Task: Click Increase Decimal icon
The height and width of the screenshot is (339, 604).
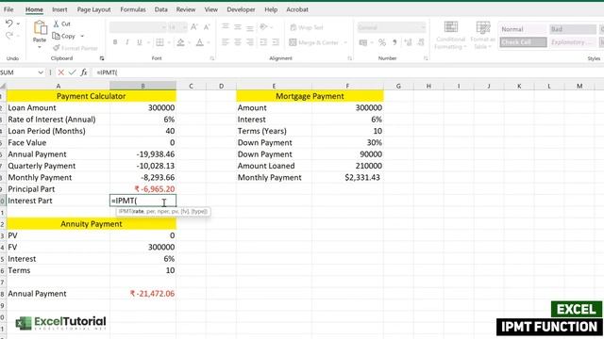Action: point(408,42)
